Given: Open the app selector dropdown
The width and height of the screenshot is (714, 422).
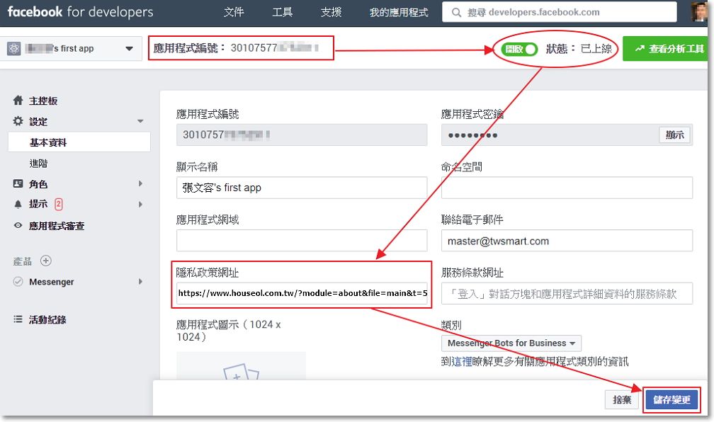Looking at the screenshot, I should point(129,49).
